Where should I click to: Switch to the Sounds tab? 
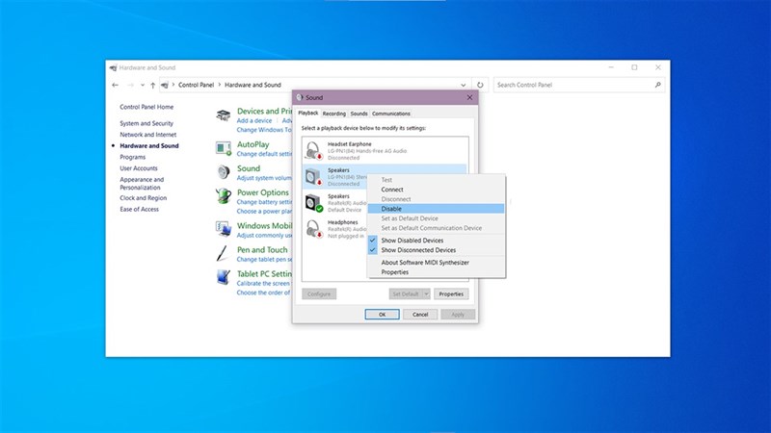[359, 114]
